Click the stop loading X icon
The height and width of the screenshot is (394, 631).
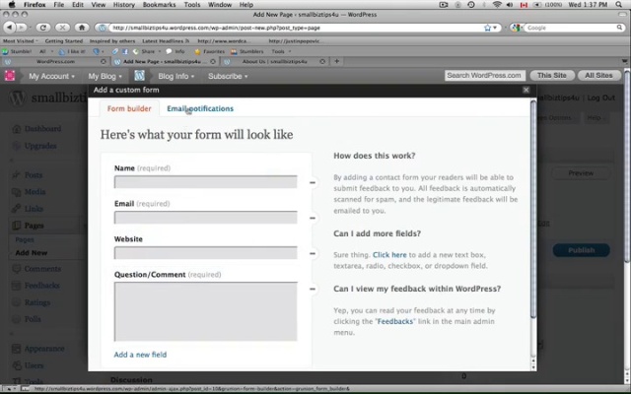tap(62, 28)
